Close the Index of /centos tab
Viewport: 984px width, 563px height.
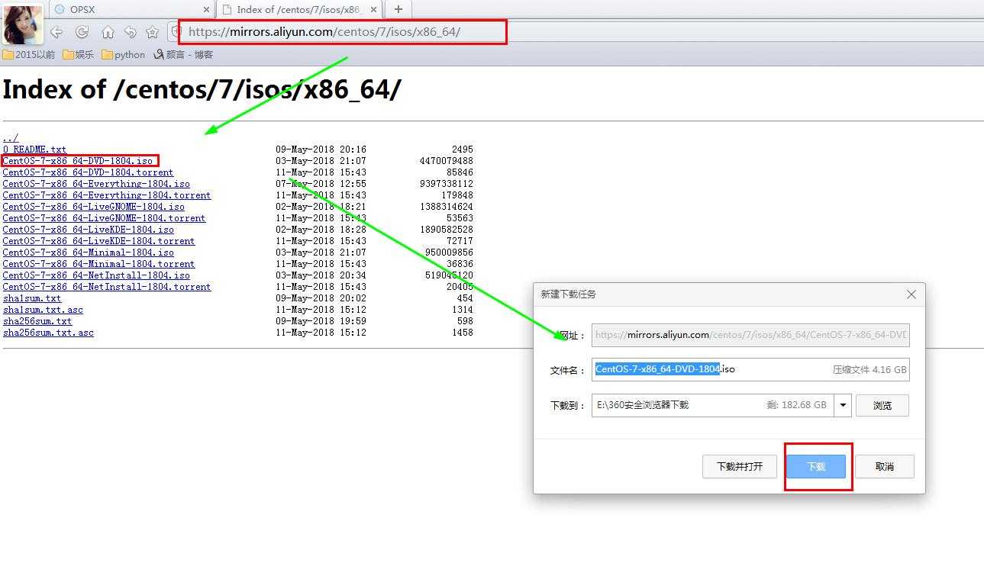click(x=375, y=10)
